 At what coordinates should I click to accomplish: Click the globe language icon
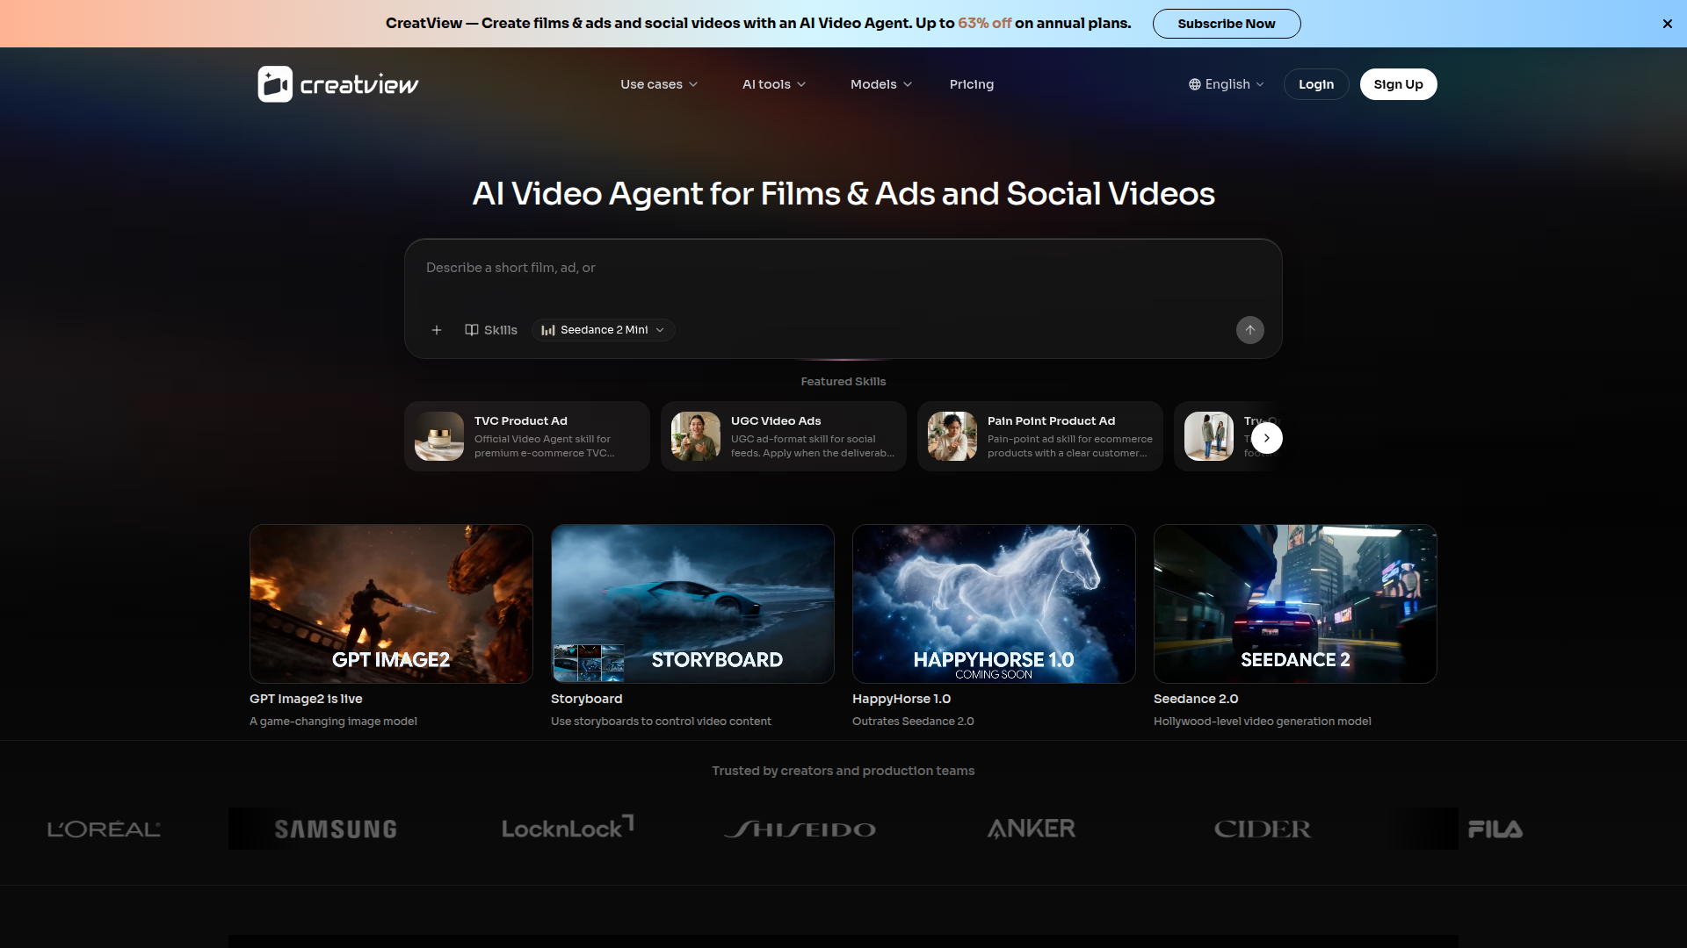[1195, 84]
